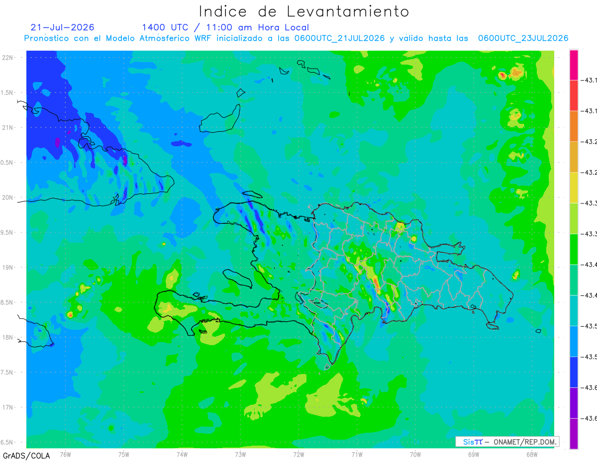This screenshot has width=597, height=461.
Task: Pick the sky blue colorbar swatch
Action: [574, 341]
